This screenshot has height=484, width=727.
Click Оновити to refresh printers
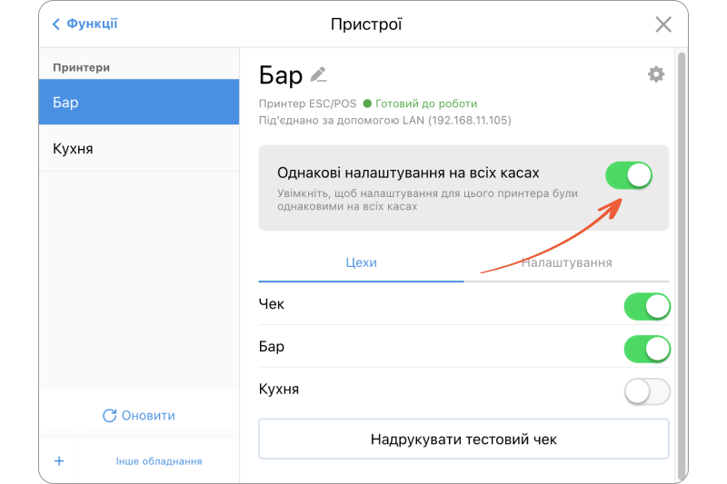[x=139, y=416]
